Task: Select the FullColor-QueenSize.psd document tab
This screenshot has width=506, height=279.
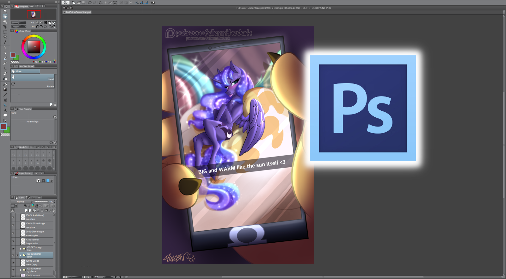Action: pos(77,12)
